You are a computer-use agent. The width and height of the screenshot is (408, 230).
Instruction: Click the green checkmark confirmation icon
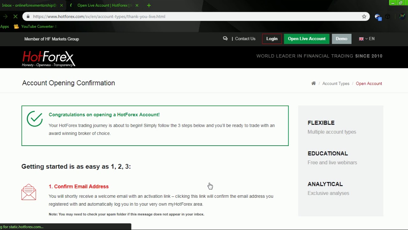[35, 119]
